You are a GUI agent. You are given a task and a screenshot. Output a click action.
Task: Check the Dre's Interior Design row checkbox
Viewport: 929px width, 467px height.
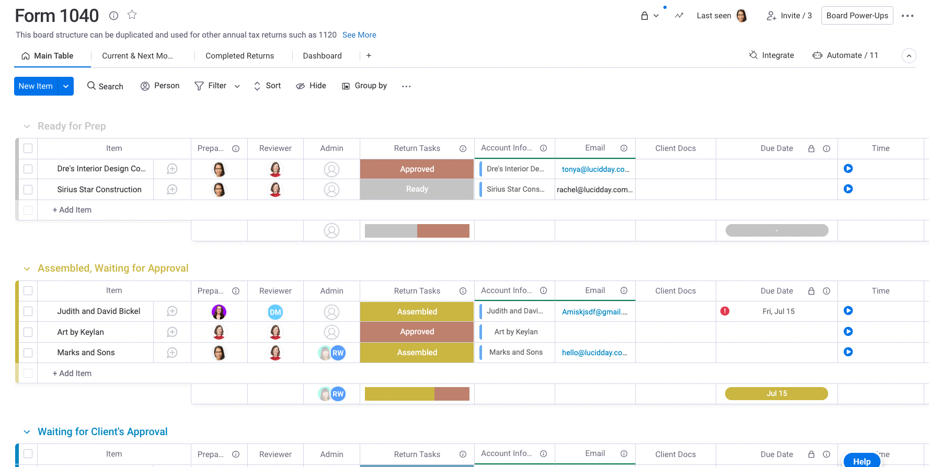28,169
